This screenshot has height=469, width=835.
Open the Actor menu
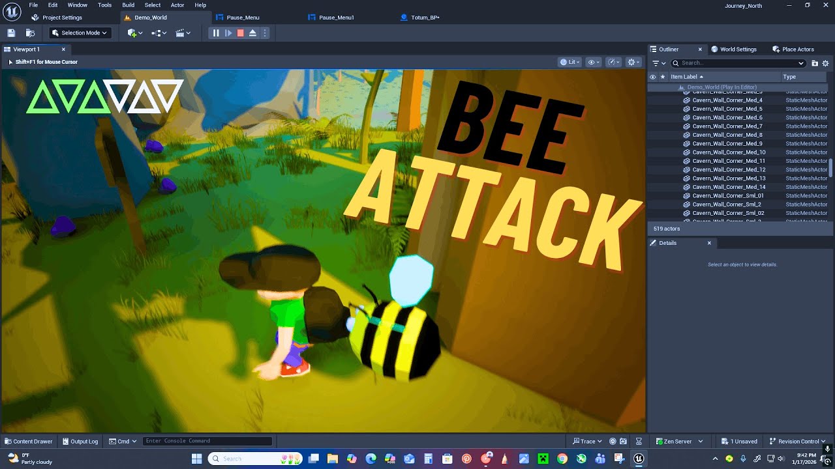click(x=177, y=5)
